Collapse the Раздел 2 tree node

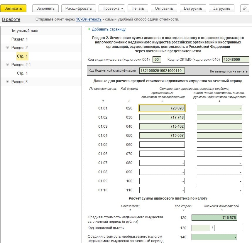(x=7, y=48)
